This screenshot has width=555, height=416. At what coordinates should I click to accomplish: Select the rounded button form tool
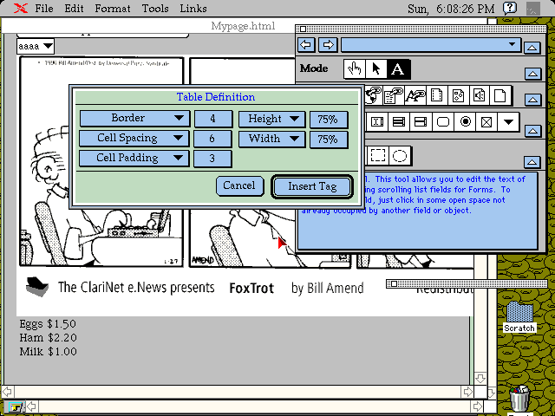click(x=442, y=122)
